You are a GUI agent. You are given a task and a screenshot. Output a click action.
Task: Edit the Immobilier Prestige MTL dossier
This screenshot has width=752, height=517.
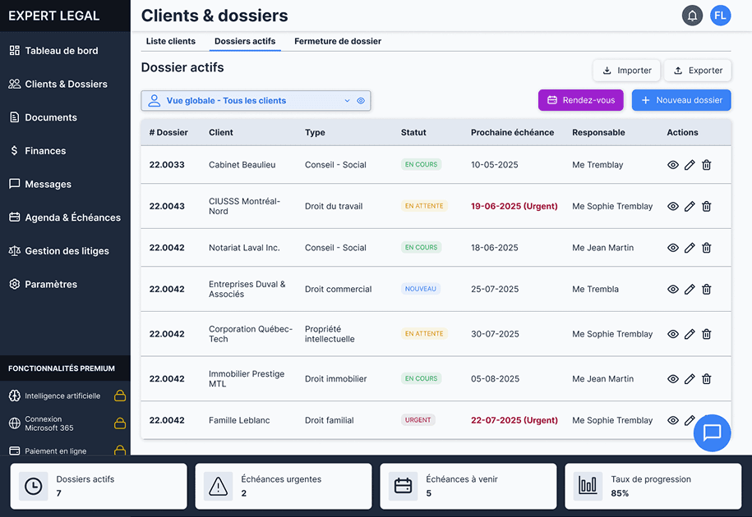point(690,379)
